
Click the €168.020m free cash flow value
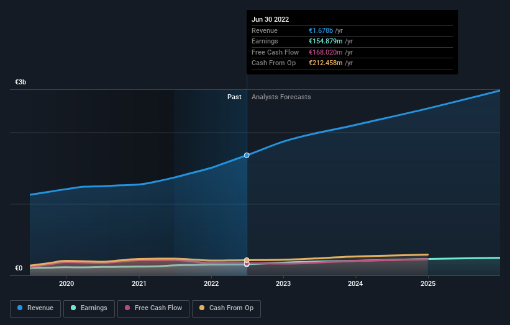(x=326, y=52)
